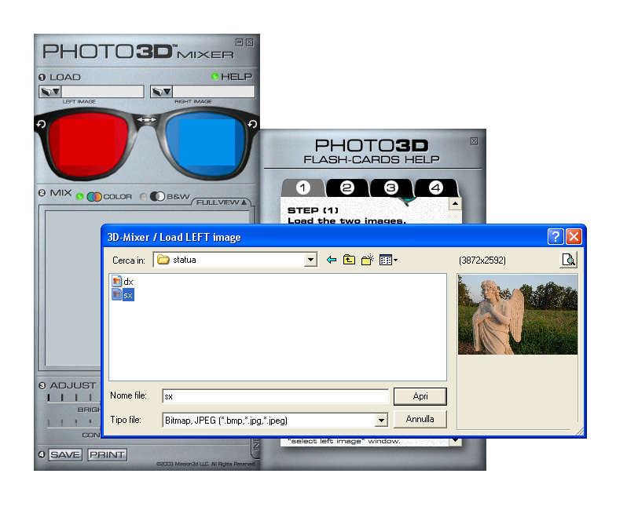The height and width of the screenshot is (510, 638).
Task: Create a new folder icon
Action: click(x=368, y=260)
